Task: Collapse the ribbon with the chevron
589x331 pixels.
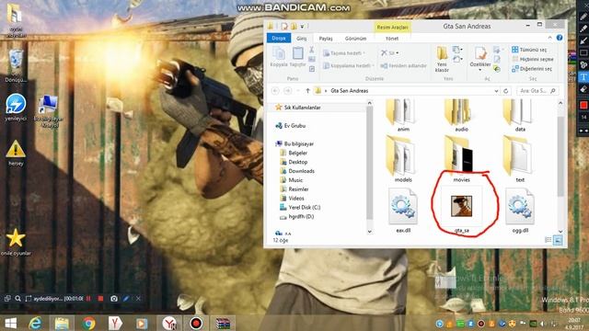Action: [x=549, y=38]
